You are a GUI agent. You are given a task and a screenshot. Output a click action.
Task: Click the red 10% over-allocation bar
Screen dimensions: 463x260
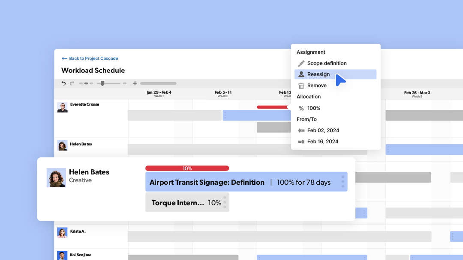click(187, 168)
